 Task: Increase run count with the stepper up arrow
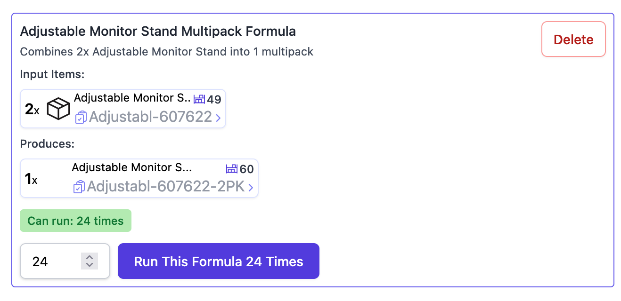pyautogui.click(x=90, y=257)
